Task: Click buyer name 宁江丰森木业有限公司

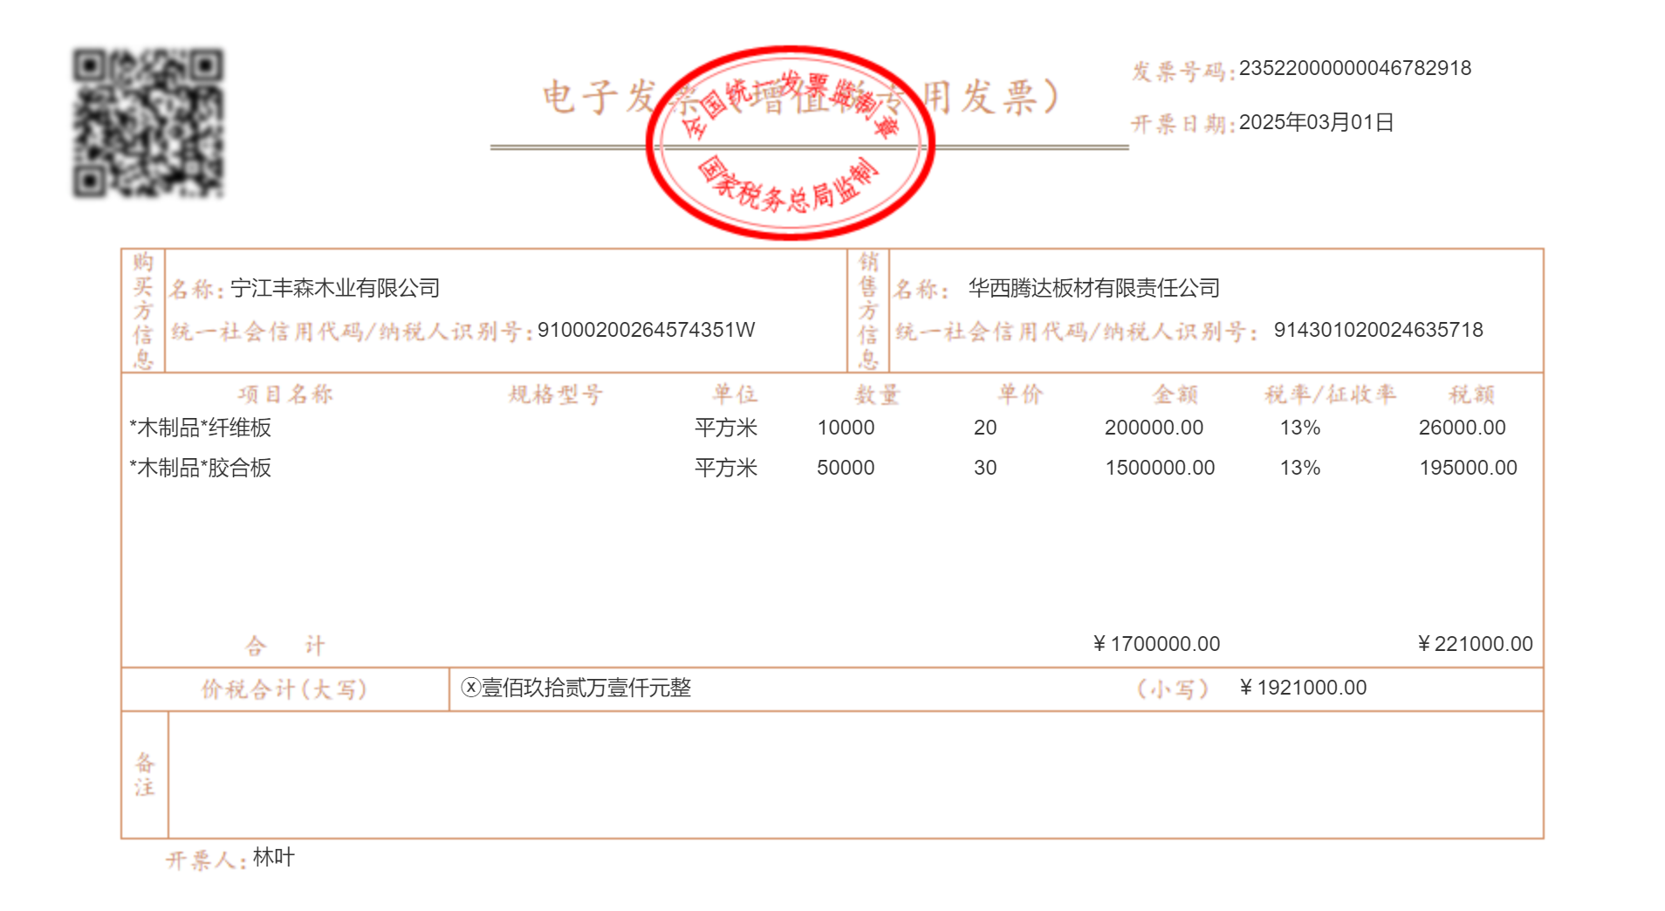Action: point(335,288)
